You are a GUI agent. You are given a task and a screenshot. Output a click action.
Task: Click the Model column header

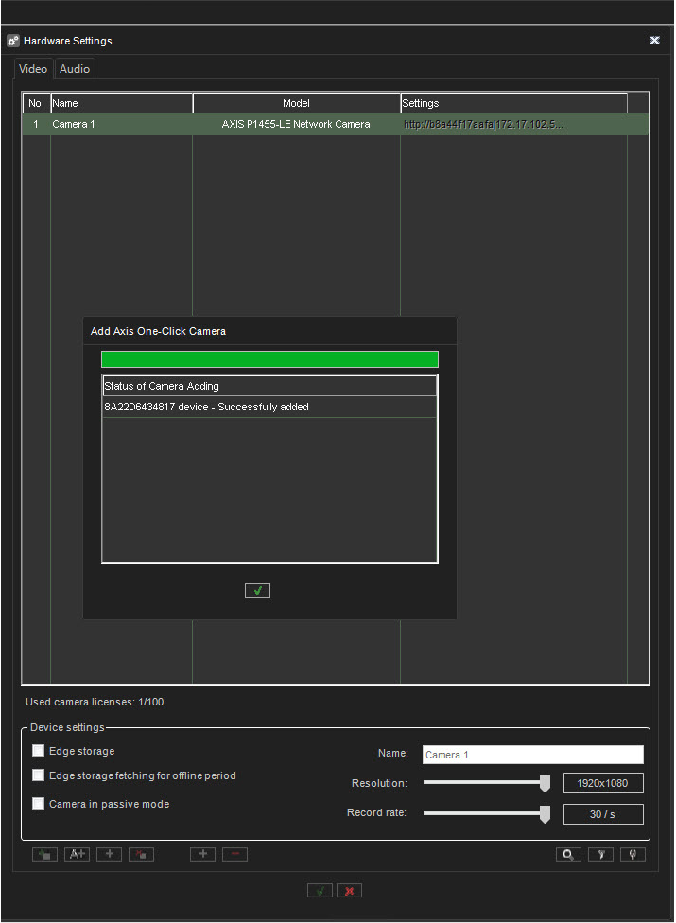296,103
